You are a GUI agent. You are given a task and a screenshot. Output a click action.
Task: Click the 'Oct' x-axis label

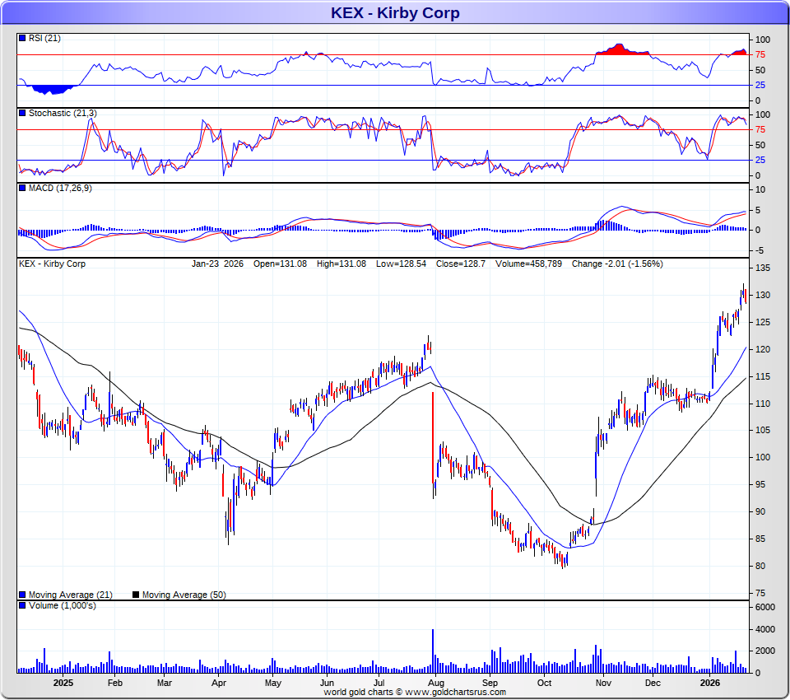(544, 683)
